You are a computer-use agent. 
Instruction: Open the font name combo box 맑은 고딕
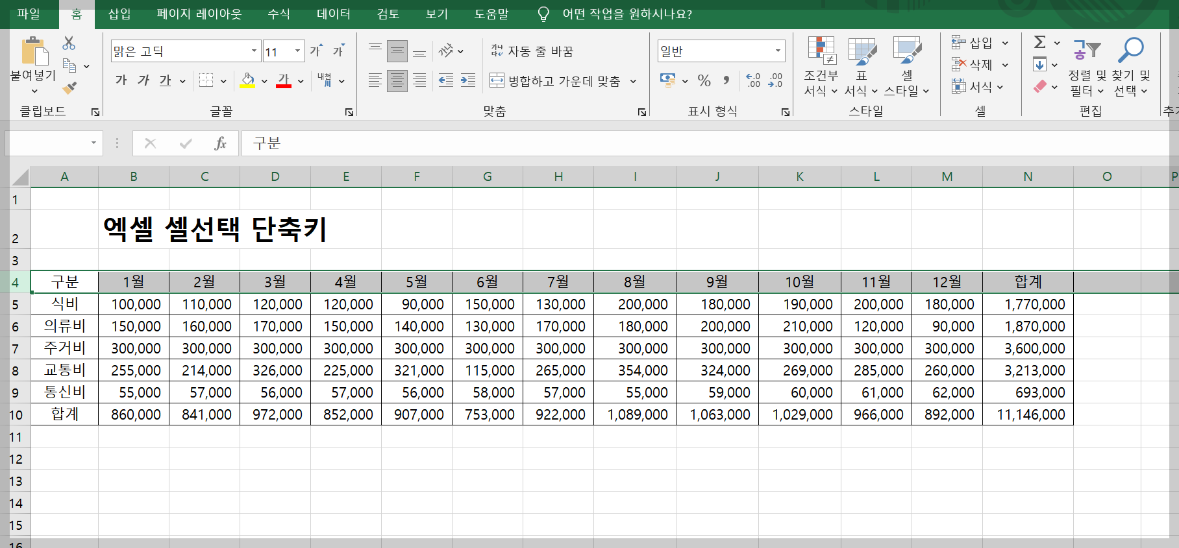[x=186, y=51]
